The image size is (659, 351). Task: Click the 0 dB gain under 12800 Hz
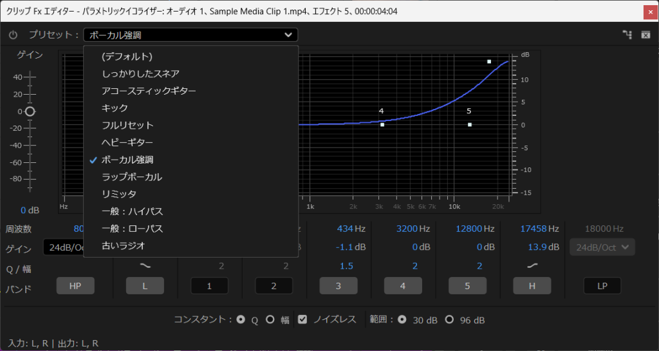coord(485,247)
